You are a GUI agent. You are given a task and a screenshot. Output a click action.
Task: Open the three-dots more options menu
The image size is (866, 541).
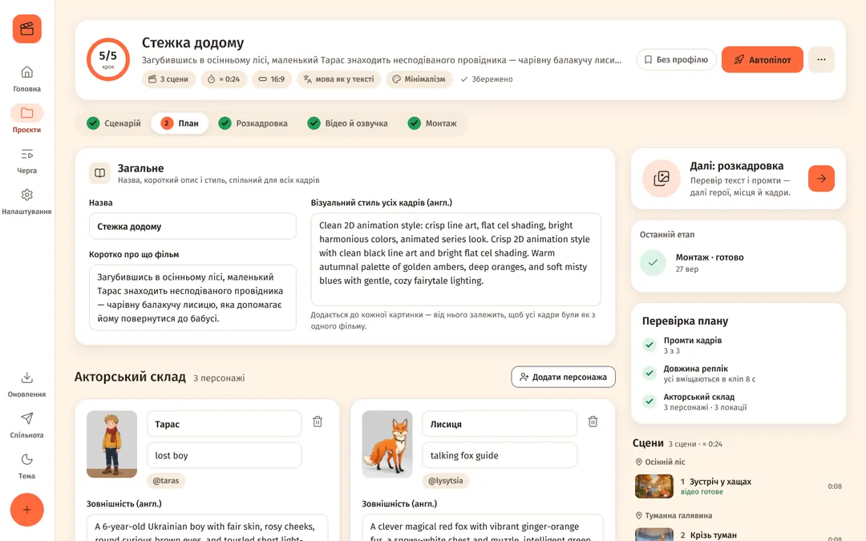[x=821, y=59]
